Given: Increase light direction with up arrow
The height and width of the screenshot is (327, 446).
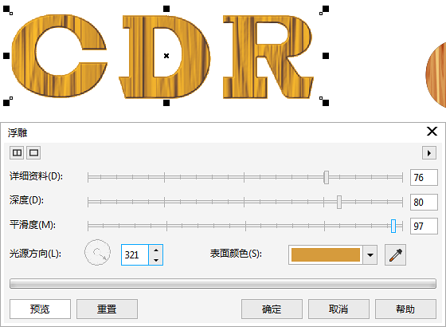Looking at the screenshot, I should pyautogui.click(x=156, y=250).
